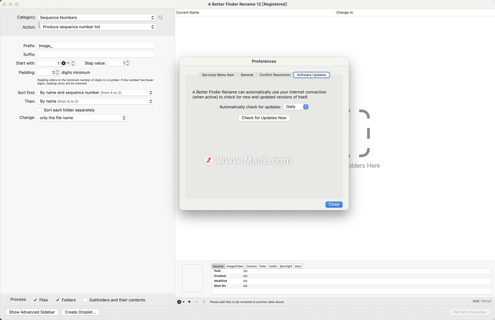Click the Start with stepper arrows

click(73, 63)
